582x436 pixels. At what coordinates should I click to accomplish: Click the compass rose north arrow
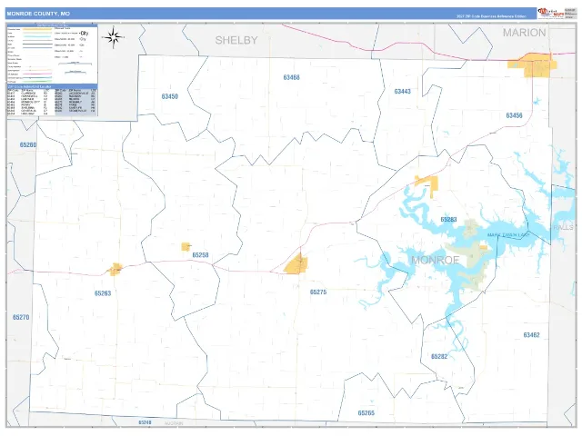[114, 37]
